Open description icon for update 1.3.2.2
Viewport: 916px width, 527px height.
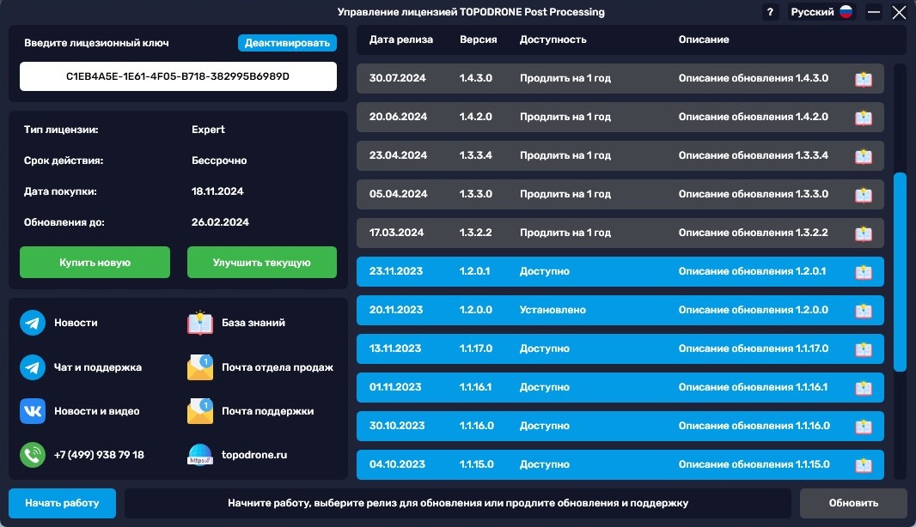[863, 233]
